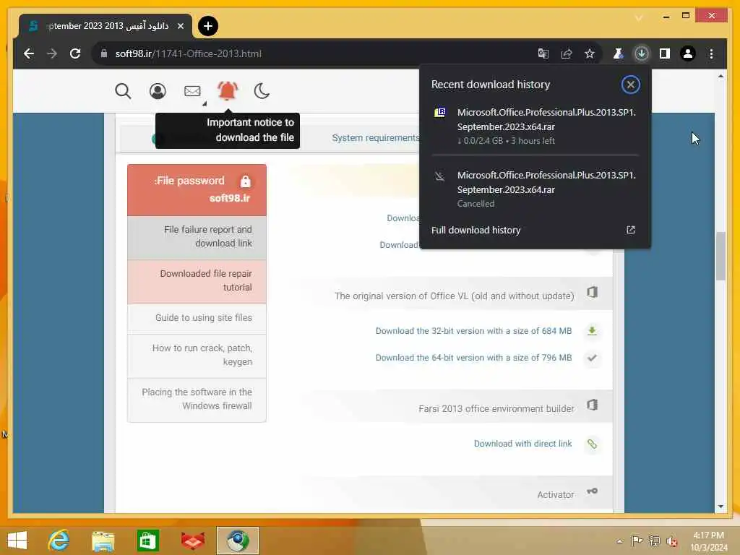The height and width of the screenshot is (555, 740).
Task: Click the page vertical scrollbar thumb
Action: (720, 257)
